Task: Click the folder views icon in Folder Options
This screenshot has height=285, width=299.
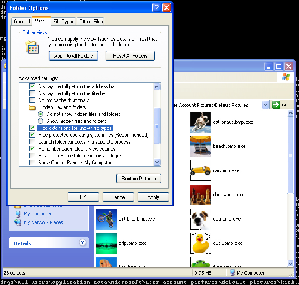Action: [x=32, y=47]
